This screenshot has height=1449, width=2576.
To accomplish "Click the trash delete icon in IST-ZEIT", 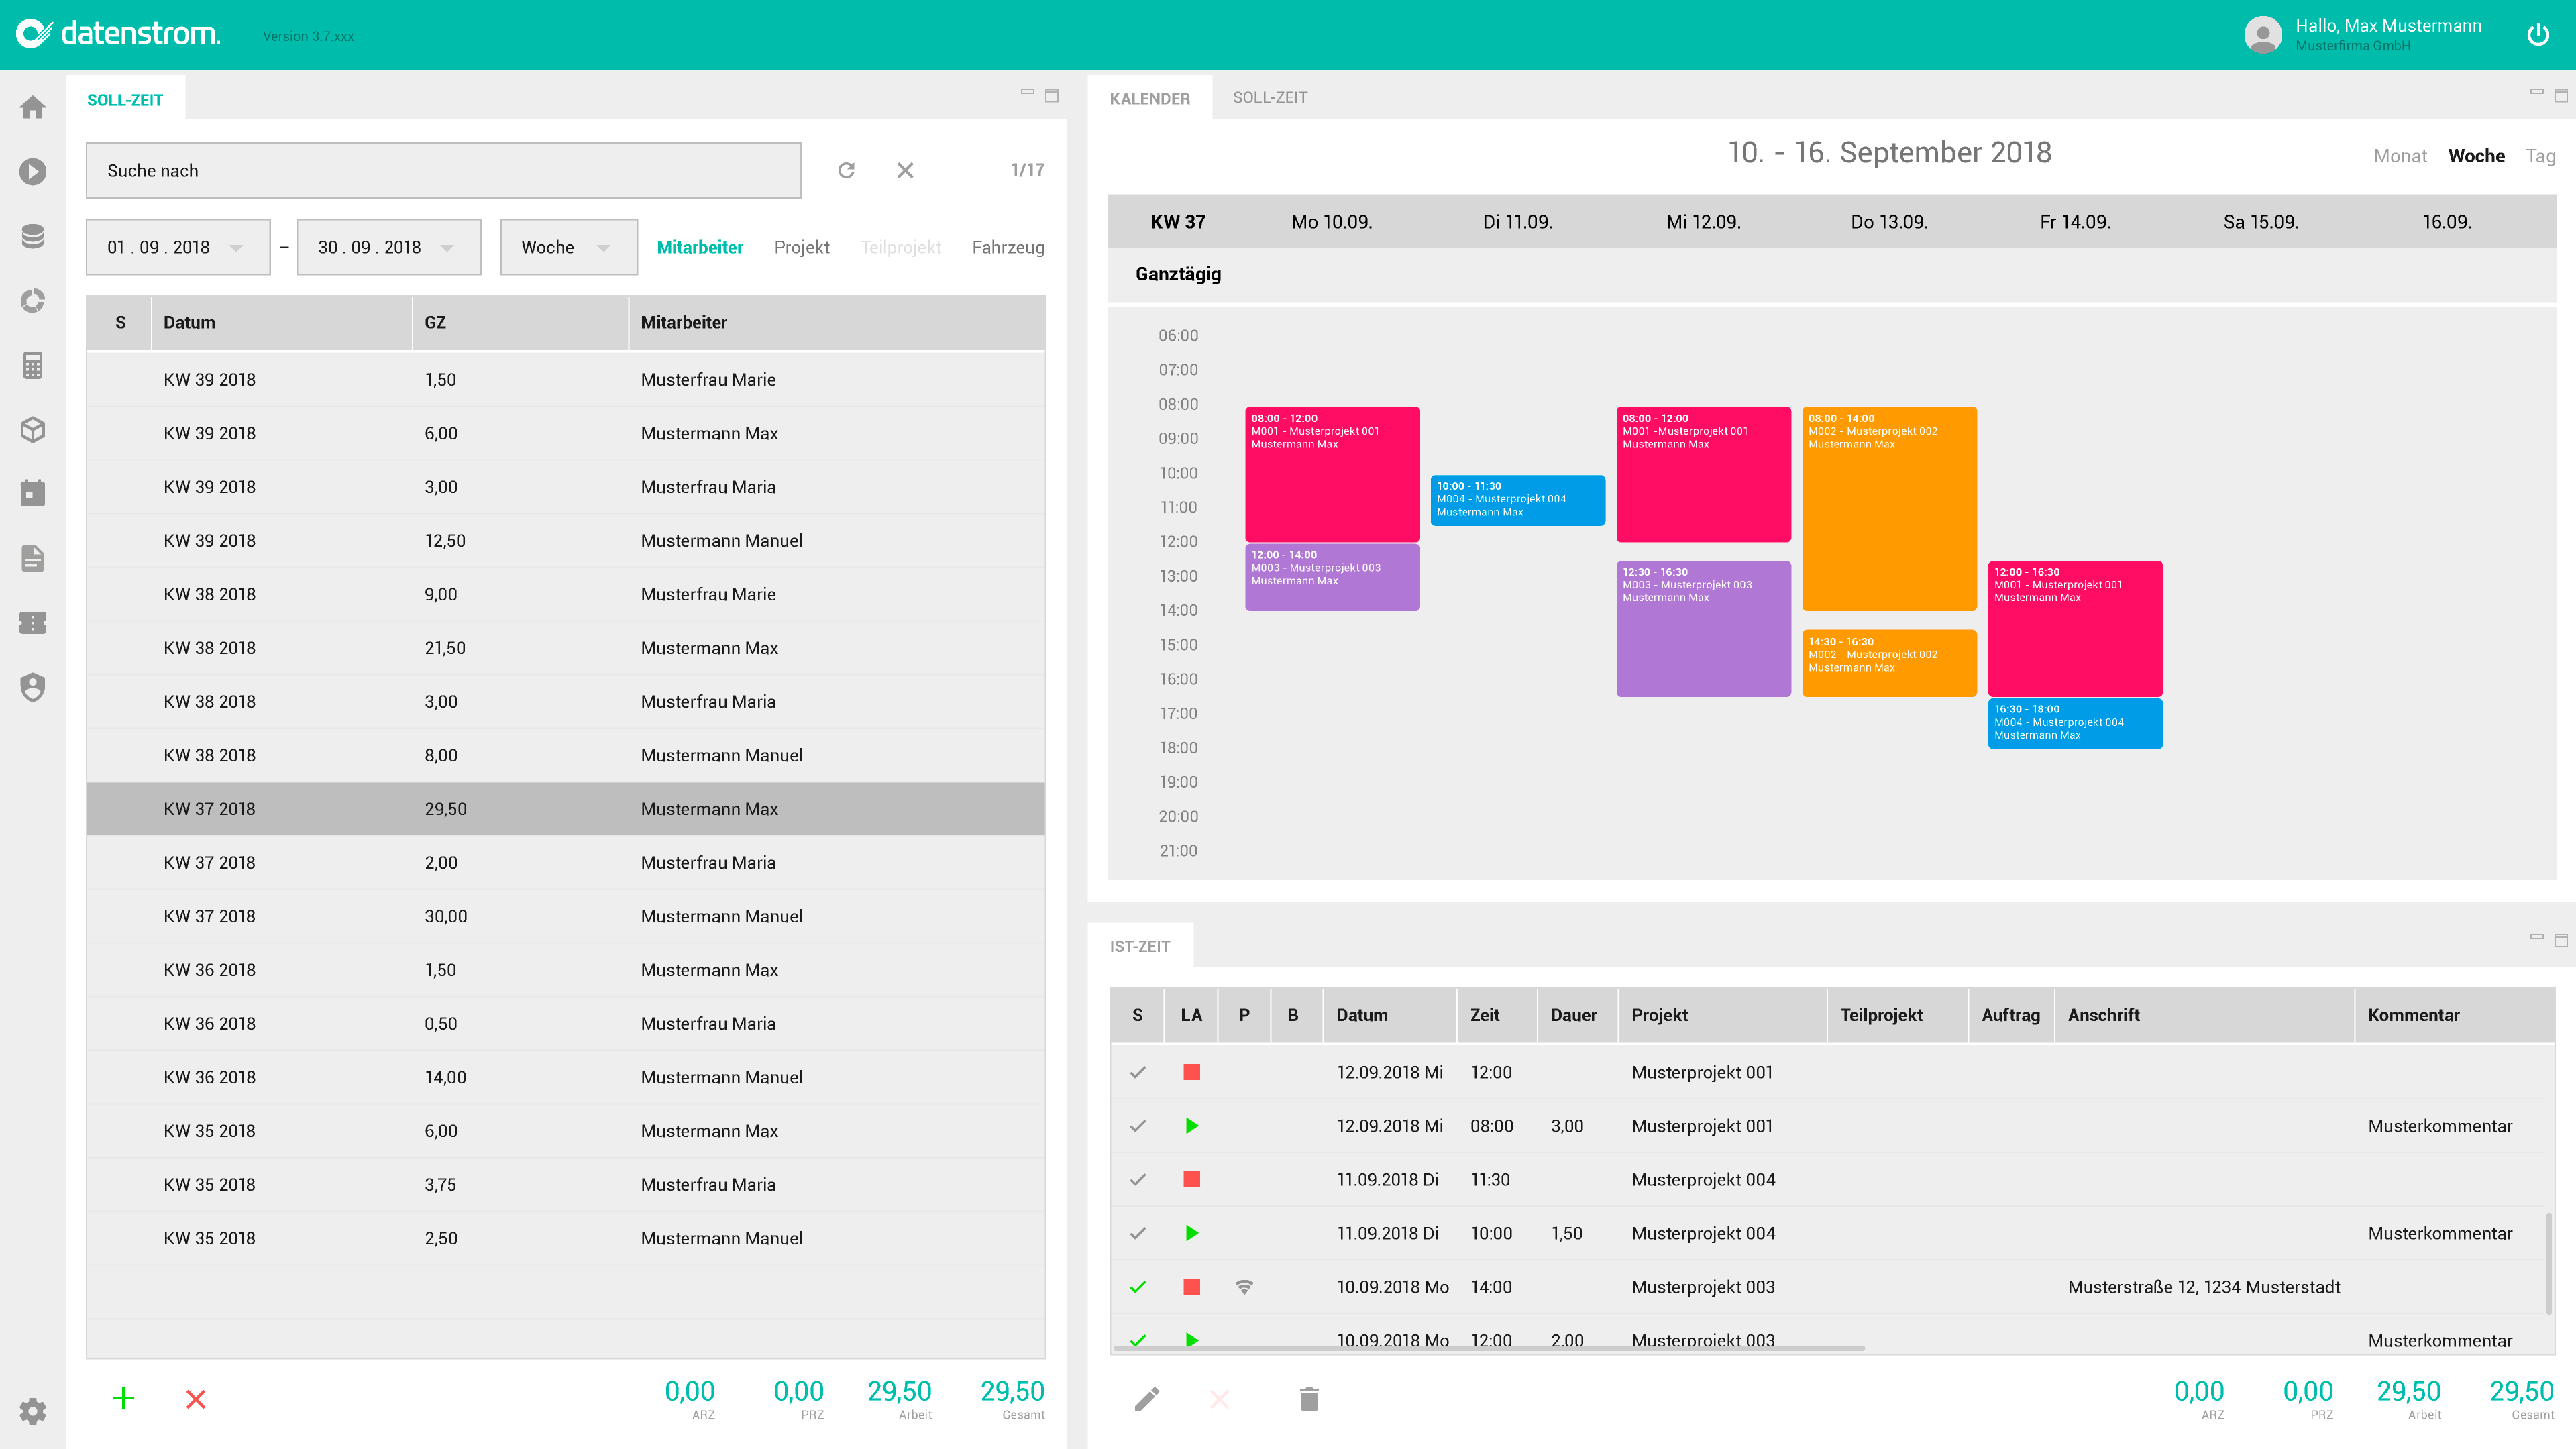I will tap(1309, 1398).
